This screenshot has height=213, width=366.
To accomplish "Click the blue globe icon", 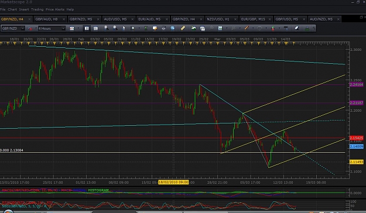I will 173,28.
